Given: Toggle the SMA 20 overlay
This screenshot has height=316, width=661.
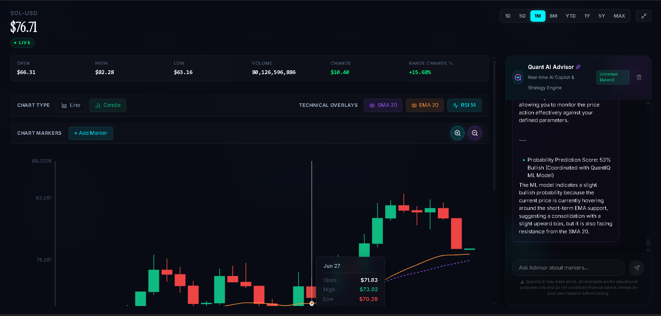Looking at the screenshot, I should coord(383,105).
